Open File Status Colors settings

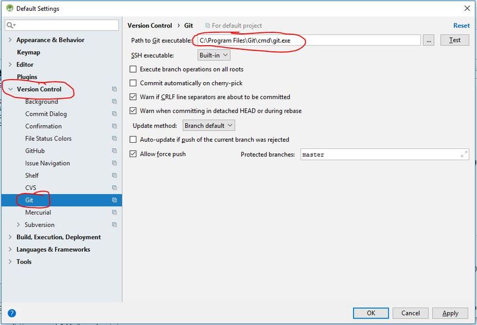[48, 139]
